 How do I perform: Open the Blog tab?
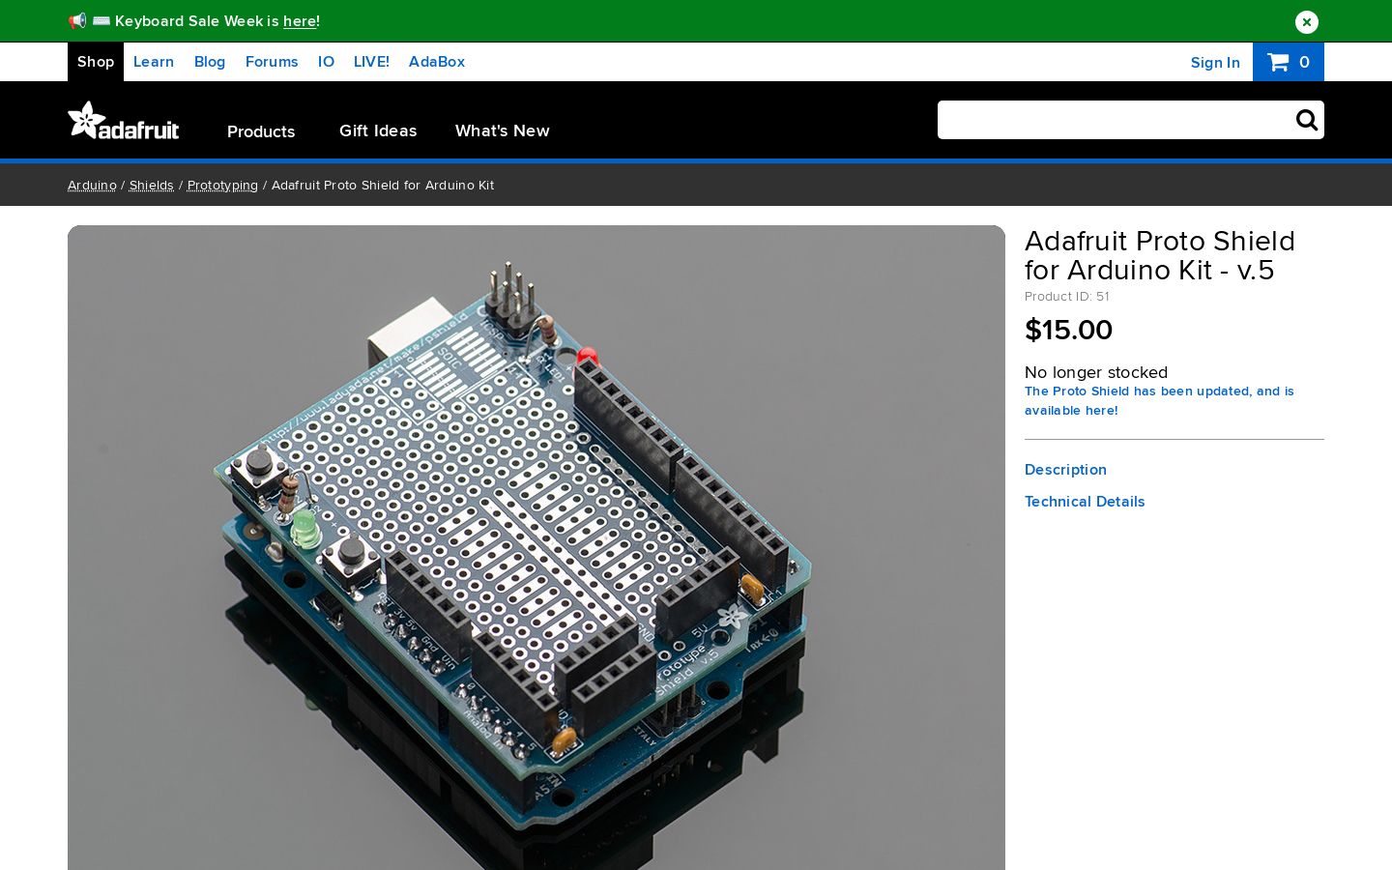[210, 62]
